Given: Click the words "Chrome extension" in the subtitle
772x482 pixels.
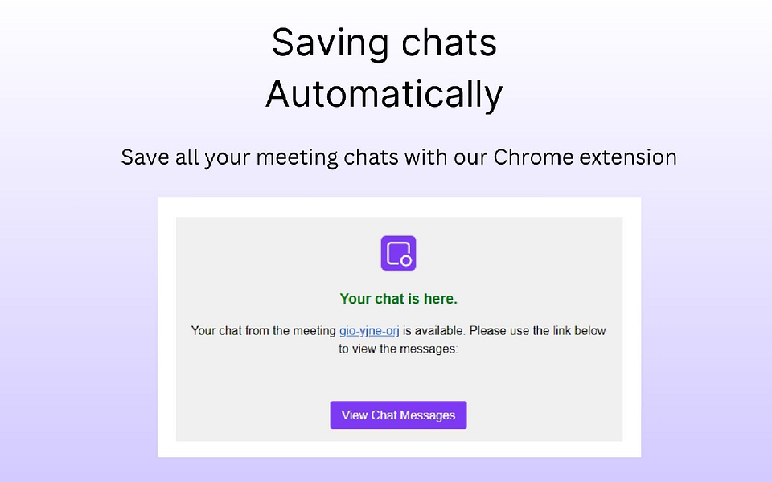Looking at the screenshot, I should point(585,157).
